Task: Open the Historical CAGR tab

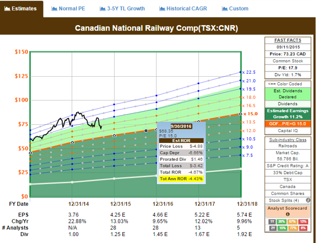Action: pyautogui.click(x=183, y=9)
